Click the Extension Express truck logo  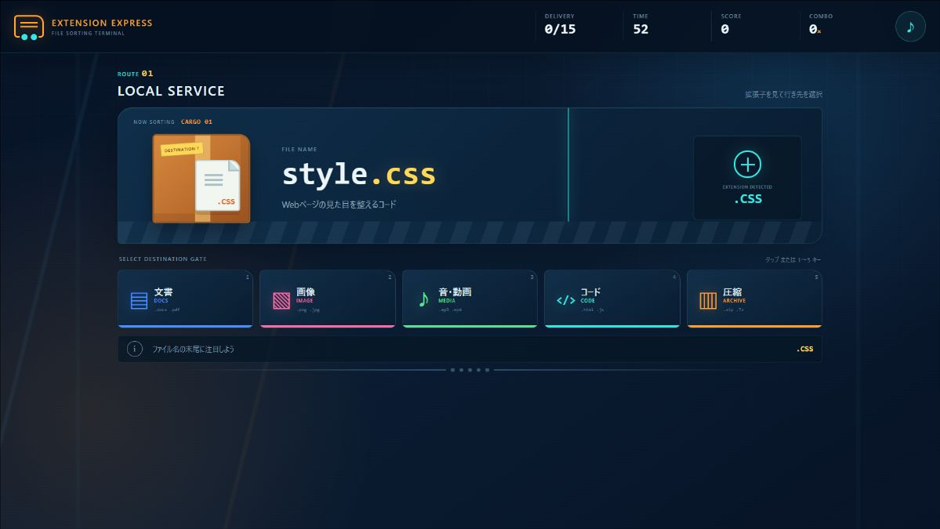click(x=29, y=27)
